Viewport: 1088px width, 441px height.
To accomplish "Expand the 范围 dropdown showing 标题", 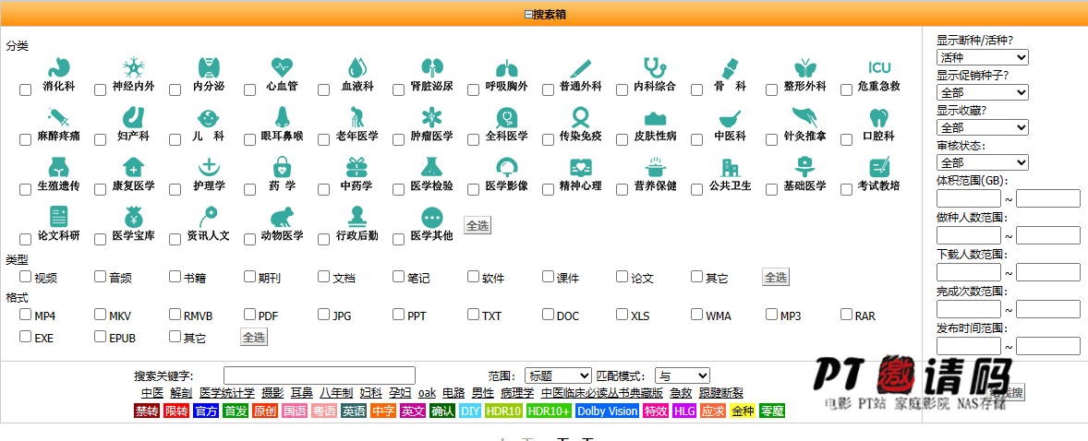I will tap(558, 375).
